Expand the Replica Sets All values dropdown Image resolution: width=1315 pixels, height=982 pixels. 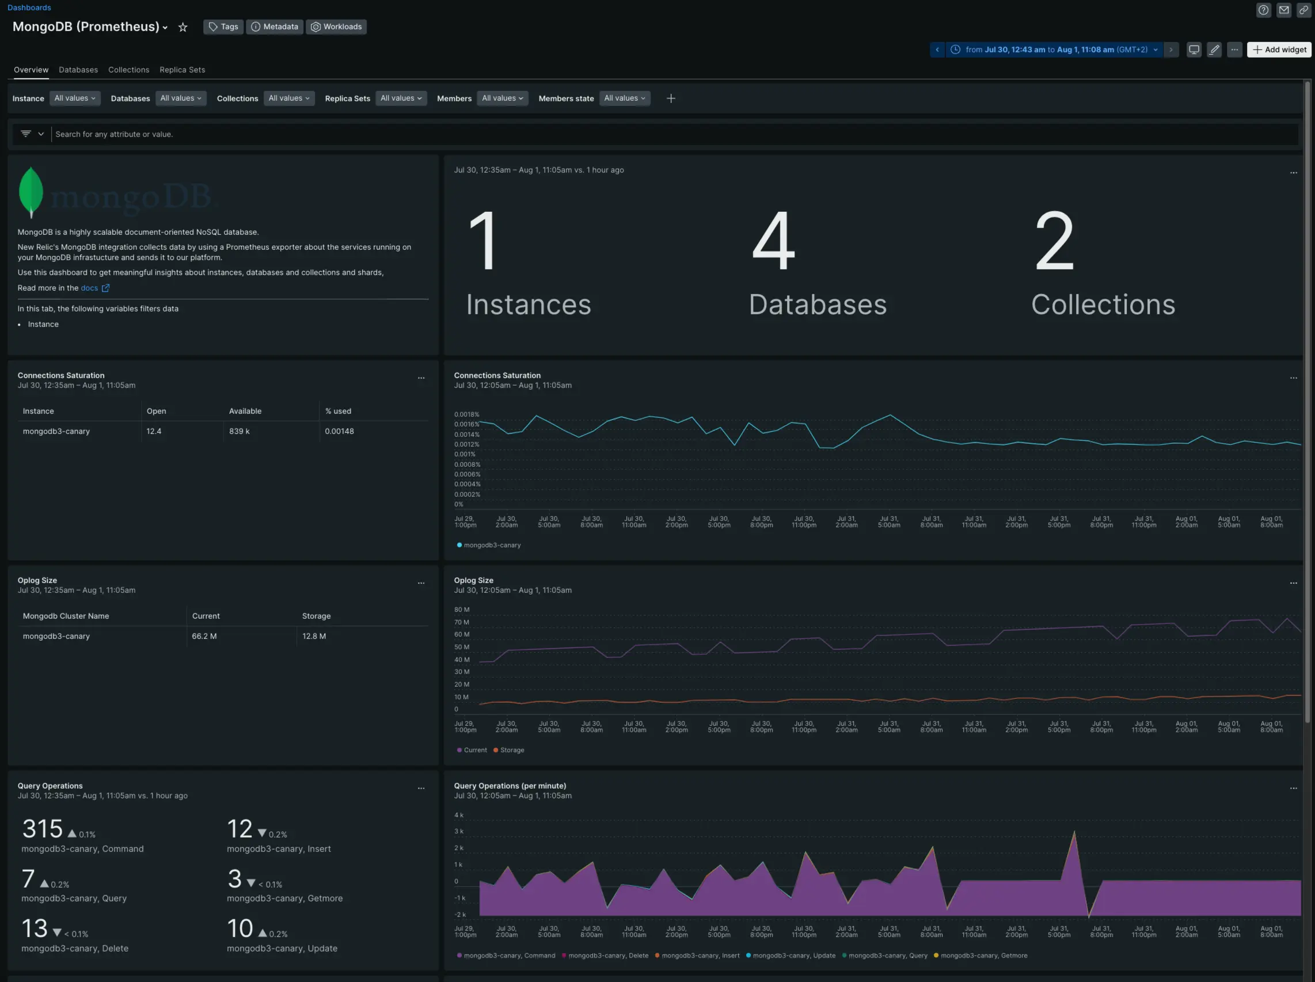coord(401,98)
